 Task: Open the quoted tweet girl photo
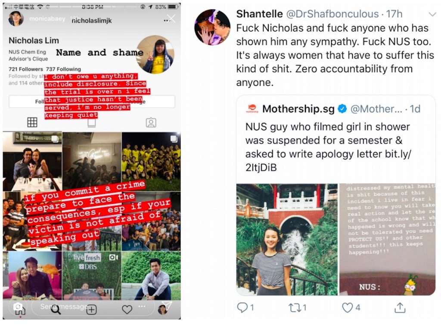click(x=287, y=240)
